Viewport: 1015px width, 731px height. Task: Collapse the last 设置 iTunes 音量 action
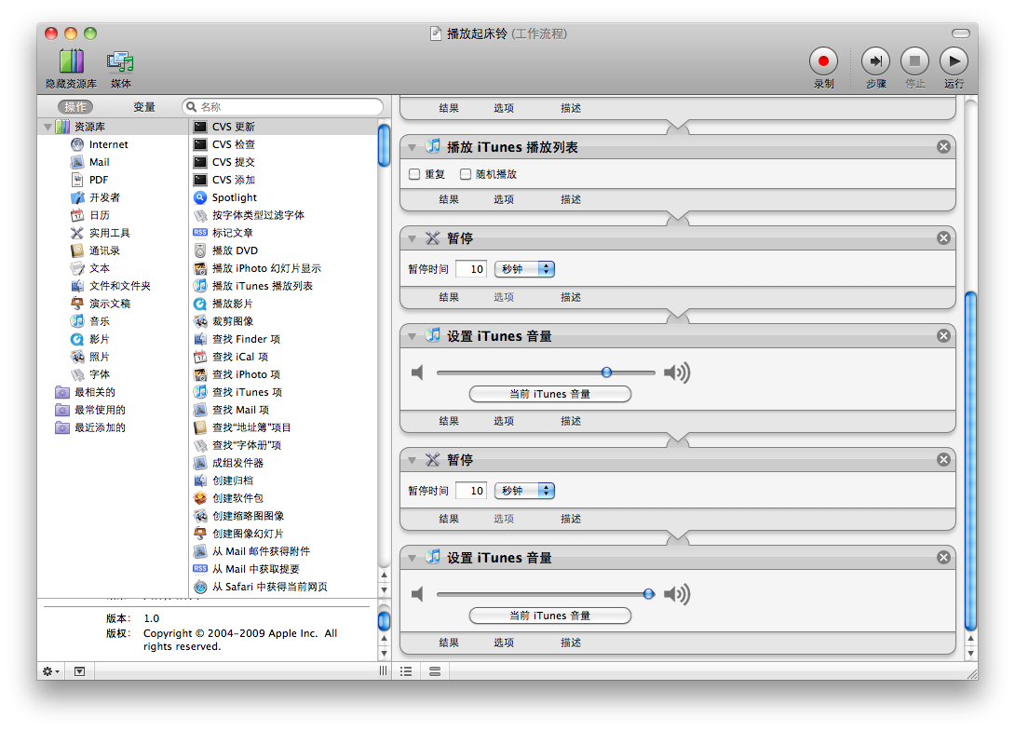412,558
